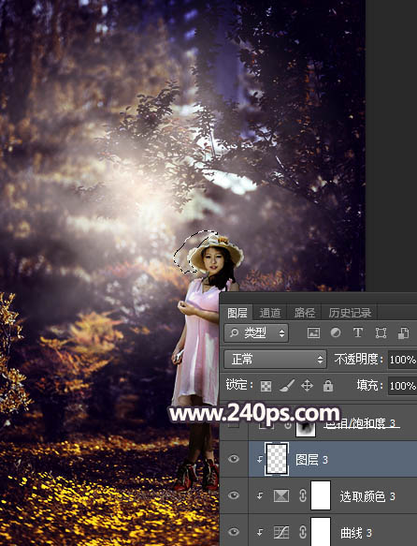Click the 不透明度 opacity value field
The width and height of the screenshot is (417, 546).
pyautogui.click(x=402, y=360)
